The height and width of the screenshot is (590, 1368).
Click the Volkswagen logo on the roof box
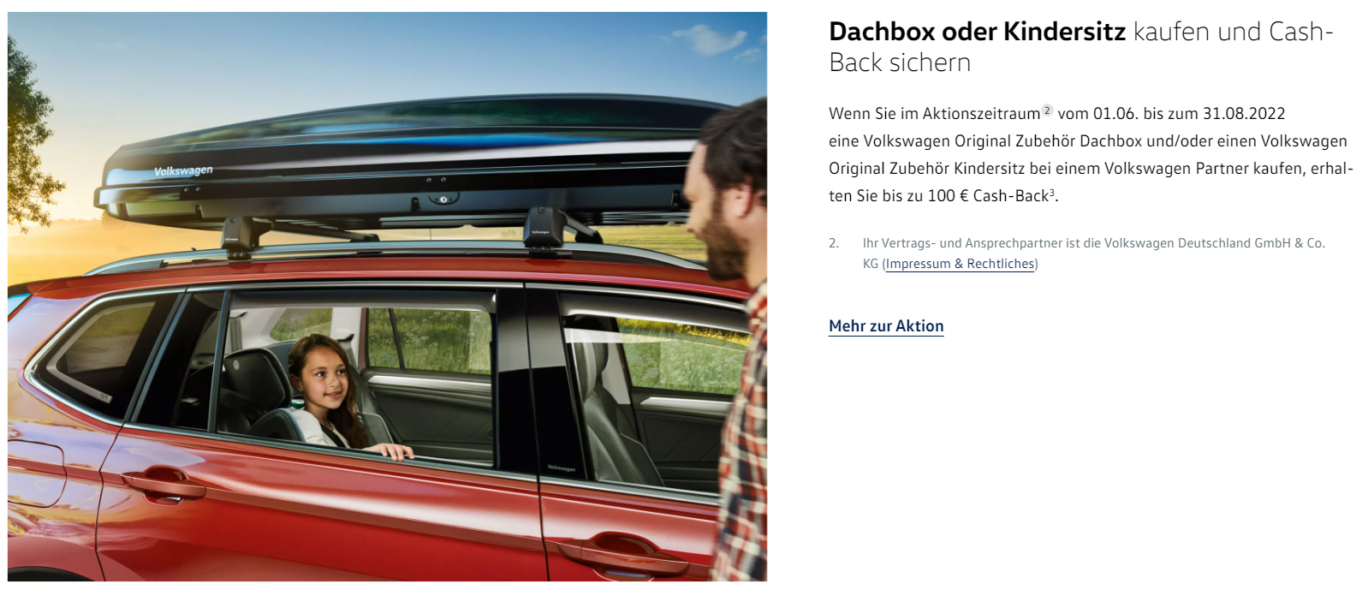point(183,171)
